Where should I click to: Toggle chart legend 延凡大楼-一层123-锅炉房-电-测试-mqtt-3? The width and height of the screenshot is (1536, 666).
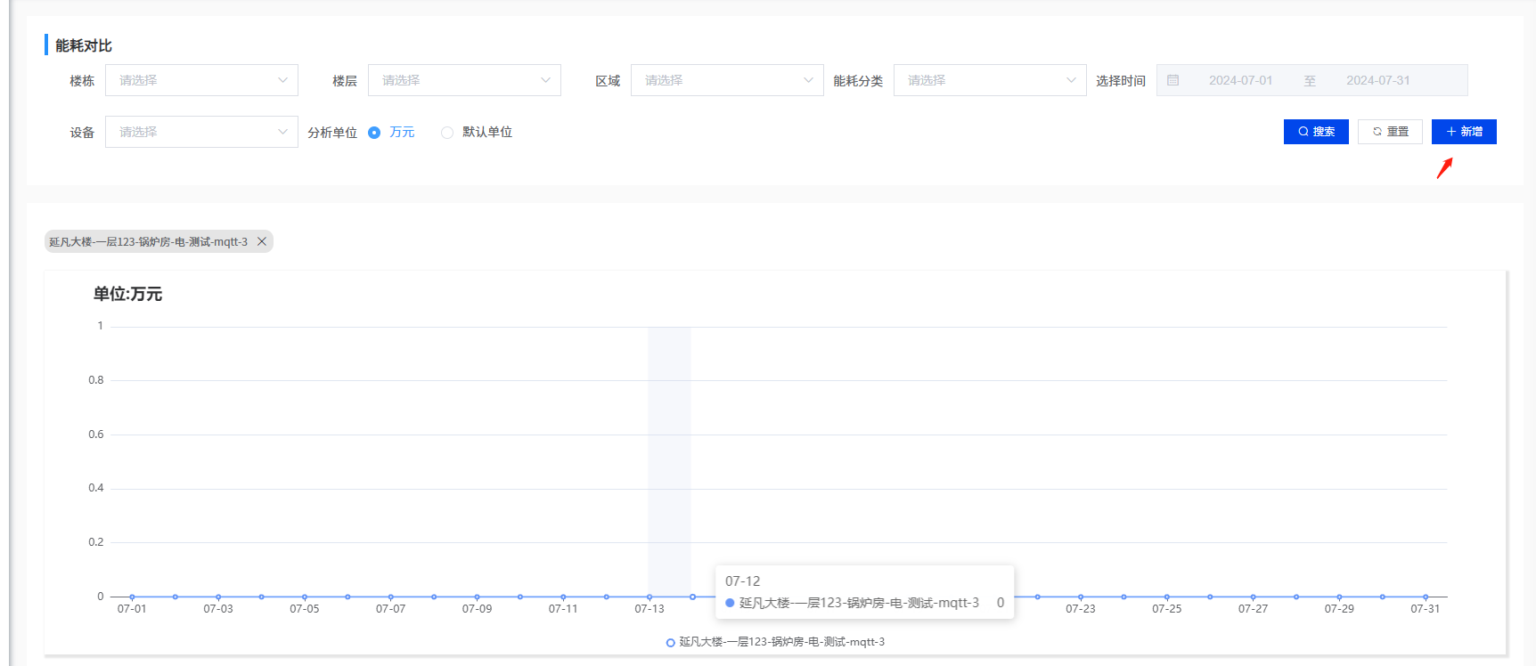(x=775, y=642)
